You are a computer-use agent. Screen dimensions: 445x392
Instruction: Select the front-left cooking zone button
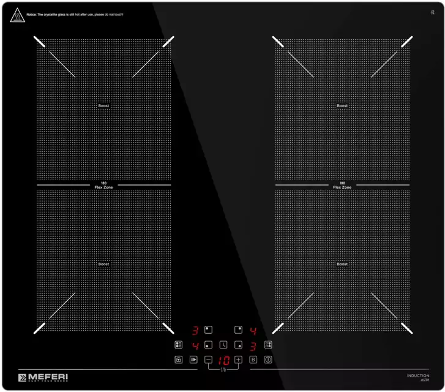tap(208, 345)
